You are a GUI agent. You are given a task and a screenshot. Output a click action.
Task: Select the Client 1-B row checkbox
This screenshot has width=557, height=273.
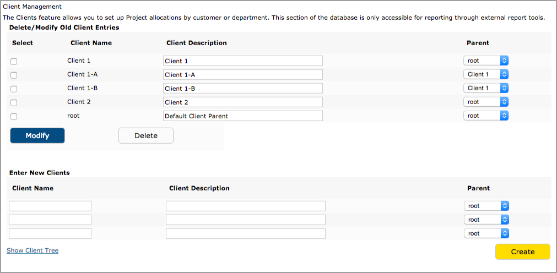tap(14, 89)
